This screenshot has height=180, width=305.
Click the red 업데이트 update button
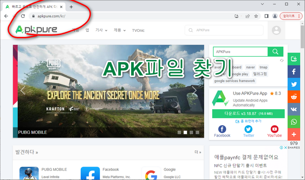coord(291,16)
